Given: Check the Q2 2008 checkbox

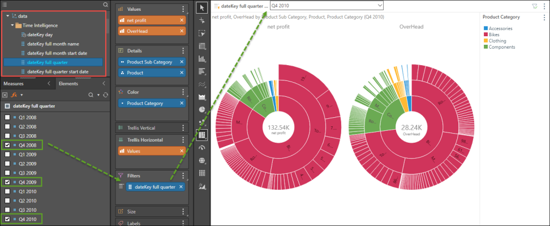Looking at the screenshot, I should pyautogui.click(x=7, y=127).
